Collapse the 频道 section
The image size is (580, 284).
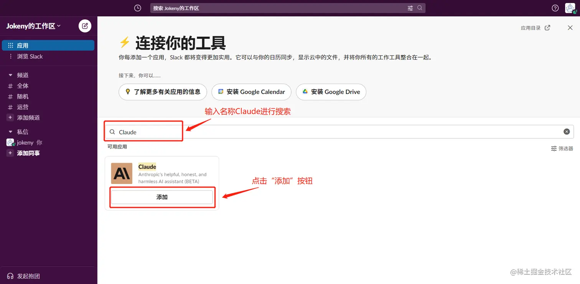click(10, 75)
